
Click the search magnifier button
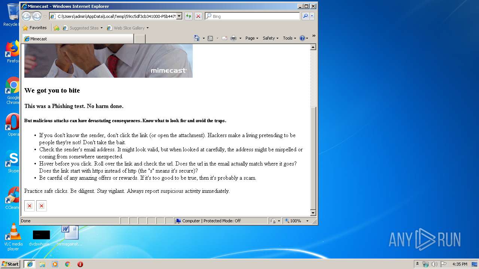[306, 16]
